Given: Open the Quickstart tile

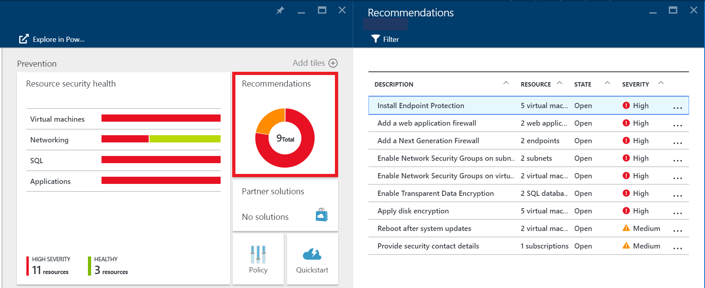Looking at the screenshot, I should point(312,259).
